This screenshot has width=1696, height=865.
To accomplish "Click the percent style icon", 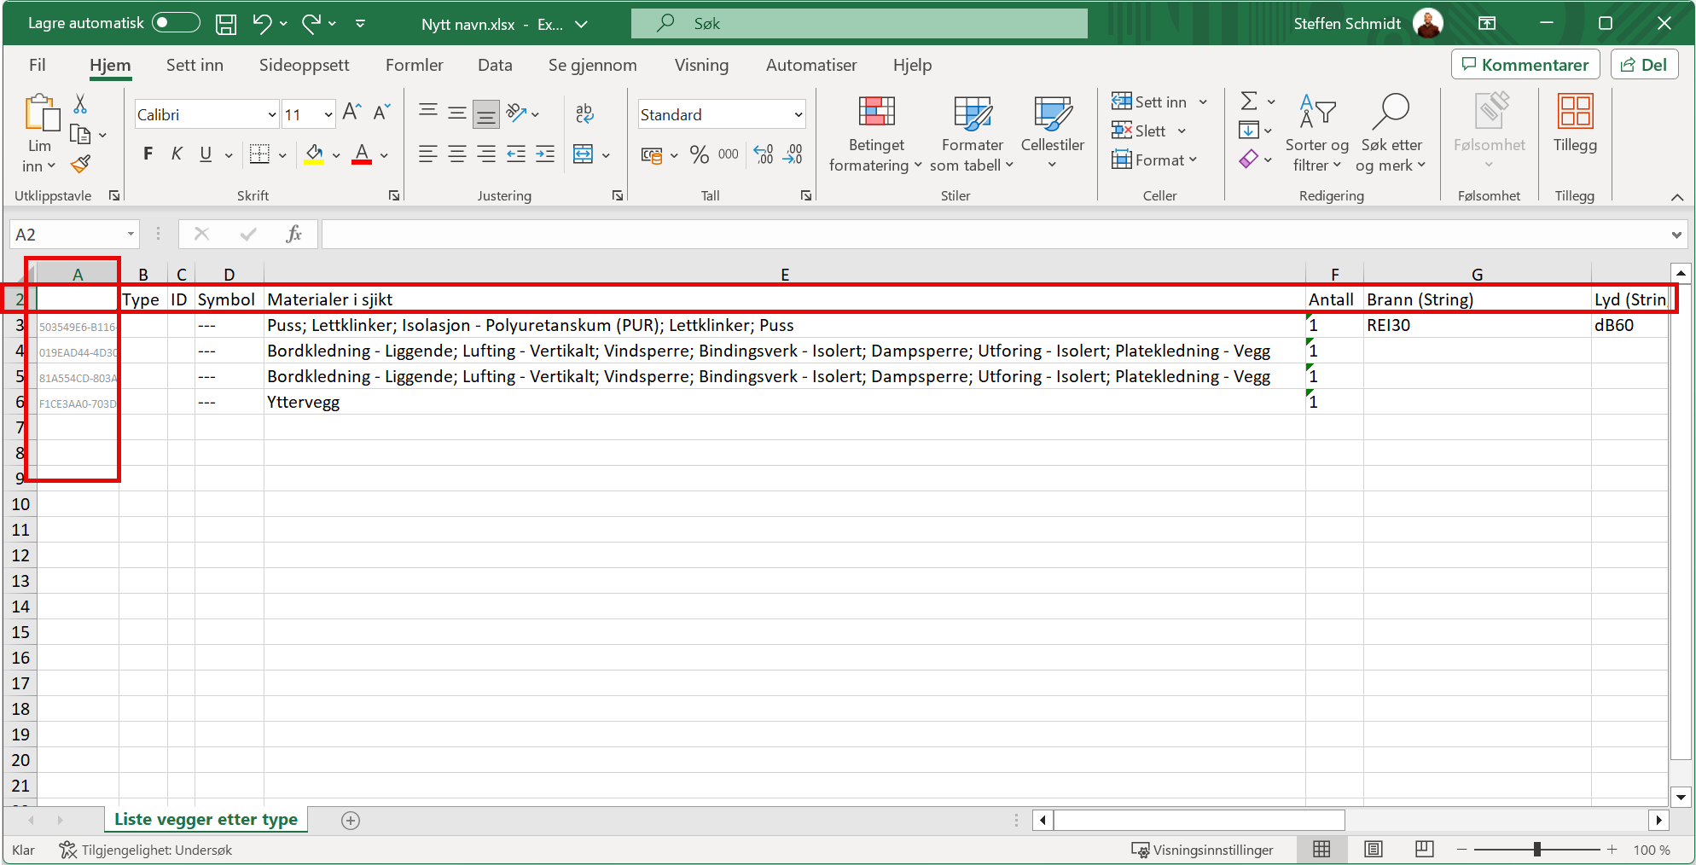I will pos(699,154).
